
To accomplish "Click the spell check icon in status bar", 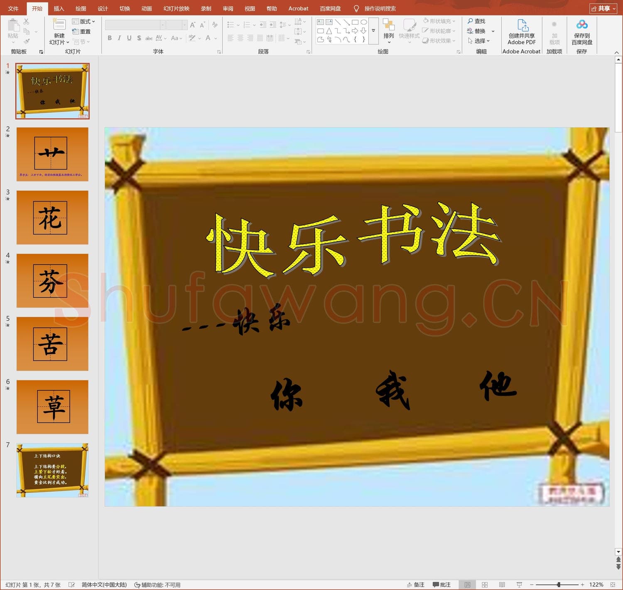I will [x=71, y=585].
